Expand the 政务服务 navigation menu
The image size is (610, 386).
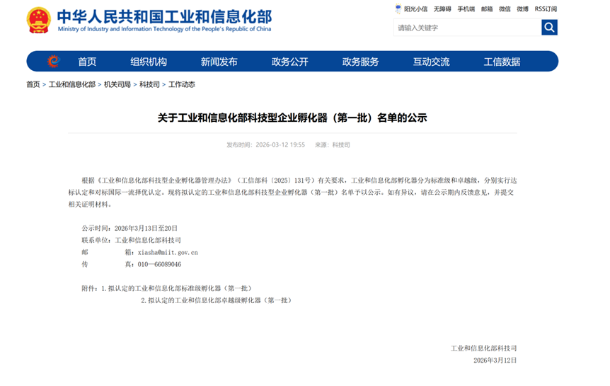click(361, 62)
